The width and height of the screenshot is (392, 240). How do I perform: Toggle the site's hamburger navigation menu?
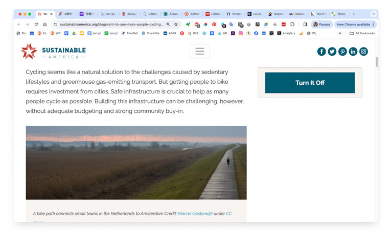tap(199, 51)
